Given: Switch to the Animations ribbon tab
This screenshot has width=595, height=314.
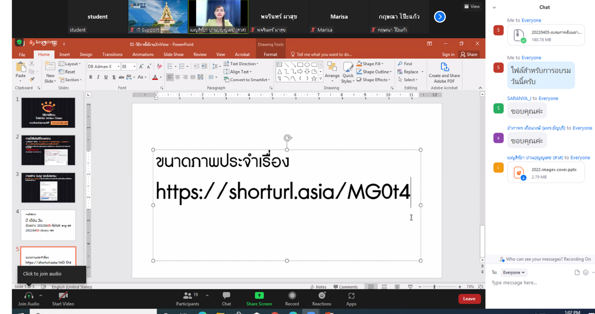Looking at the screenshot, I should [x=143, y=54].
